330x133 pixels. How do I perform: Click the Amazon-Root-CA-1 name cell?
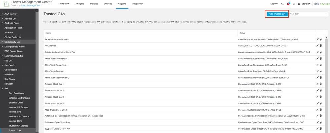(x=54, y=84)
